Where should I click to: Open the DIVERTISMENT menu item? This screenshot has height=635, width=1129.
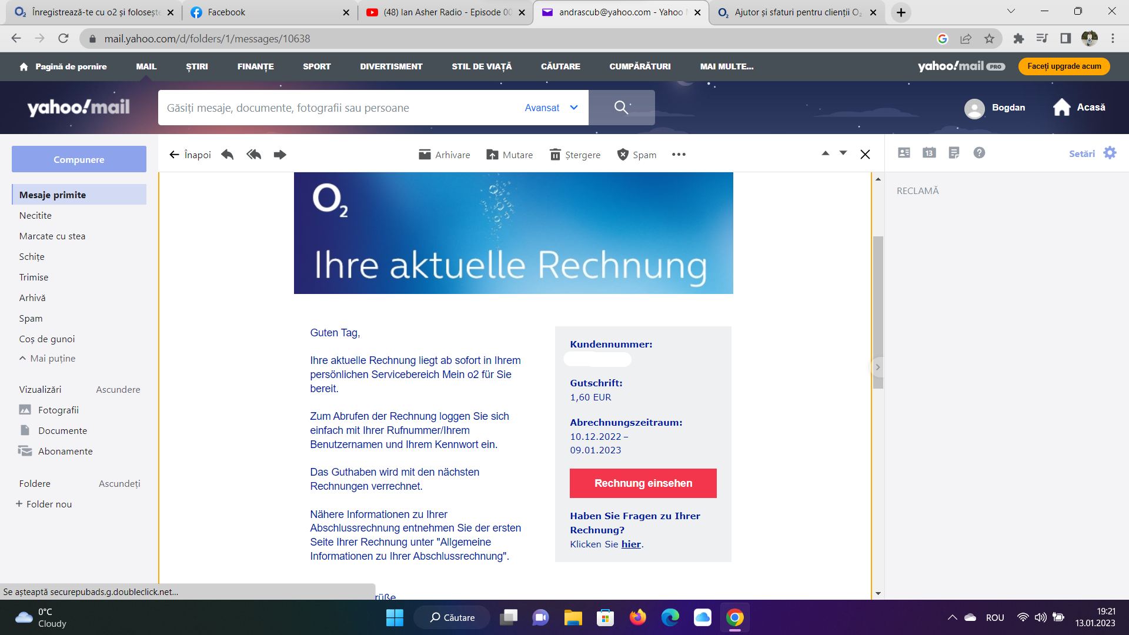pos(392,66)
